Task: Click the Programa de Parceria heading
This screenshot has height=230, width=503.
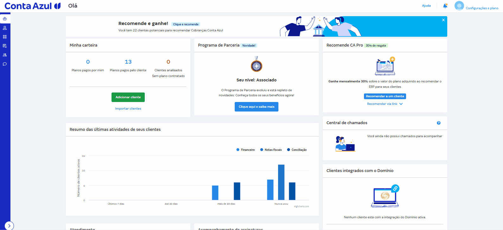Action: coord(219,45)
